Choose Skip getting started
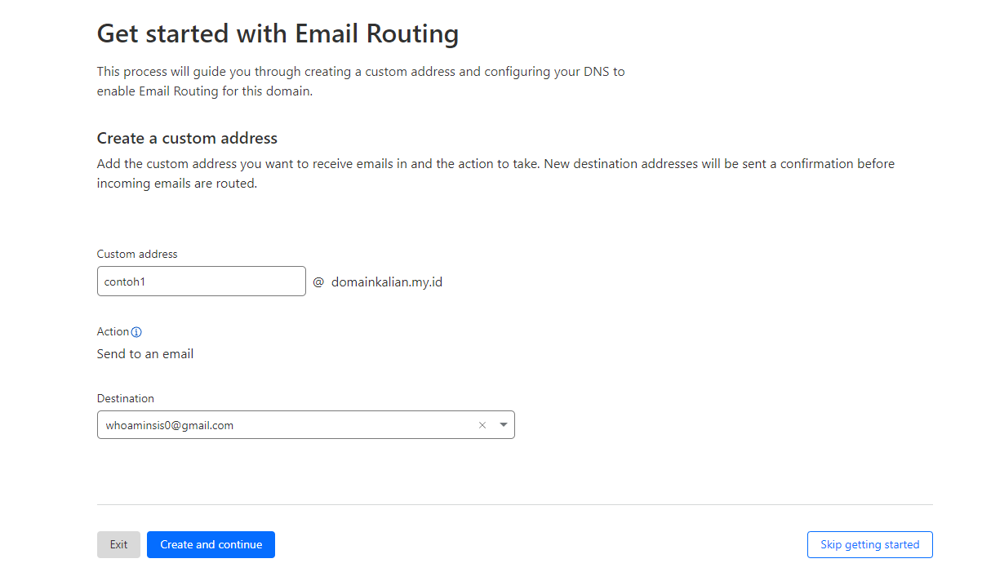982x572 pixels. (869, 544)
